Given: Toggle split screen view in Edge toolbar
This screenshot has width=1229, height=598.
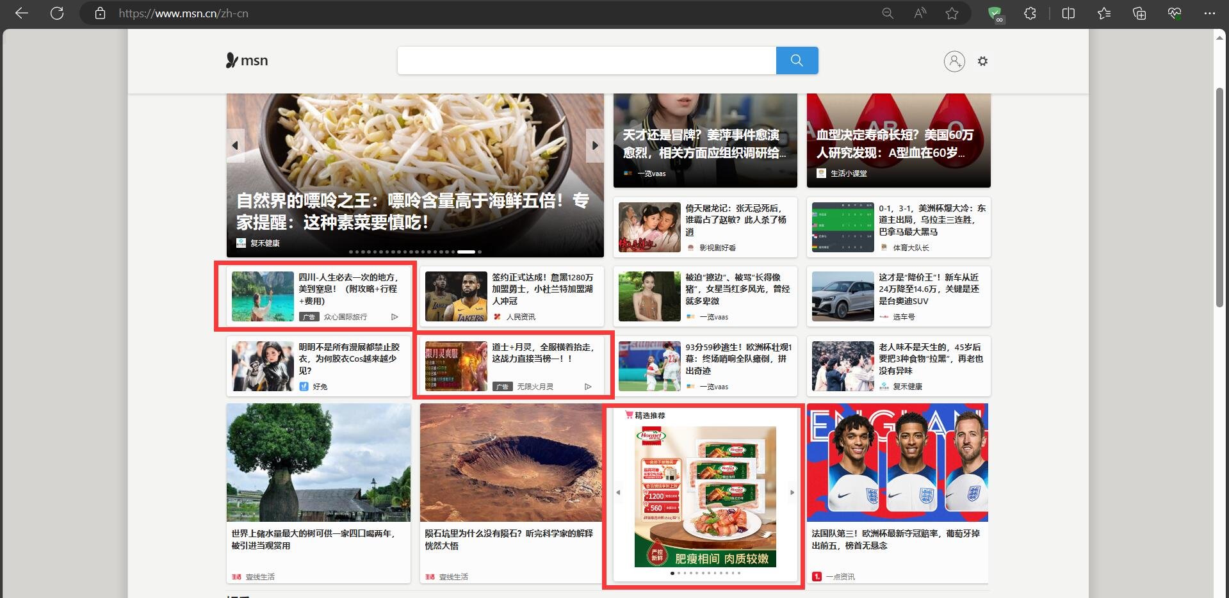Looking at the screenshot, I should (1069, 13).
